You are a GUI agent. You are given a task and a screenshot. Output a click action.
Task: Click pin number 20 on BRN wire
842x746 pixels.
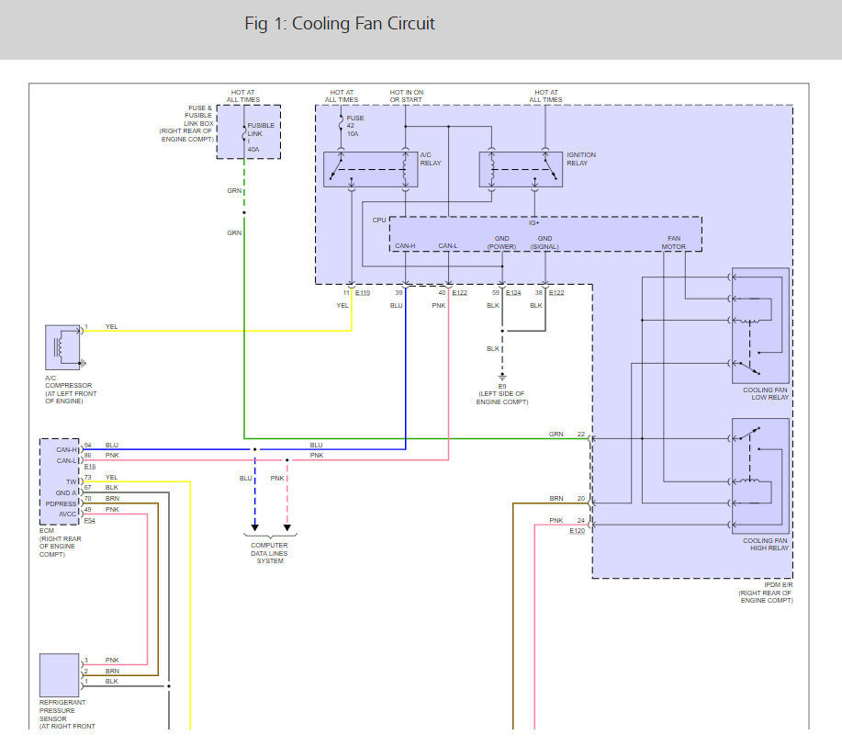pos(581,499)
